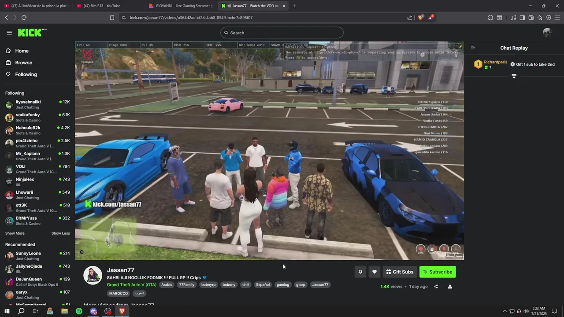The width and height of the screenshot is (564, 317).
Task: Open DeJenQueen recommended channel
Action: pos(37,282)
